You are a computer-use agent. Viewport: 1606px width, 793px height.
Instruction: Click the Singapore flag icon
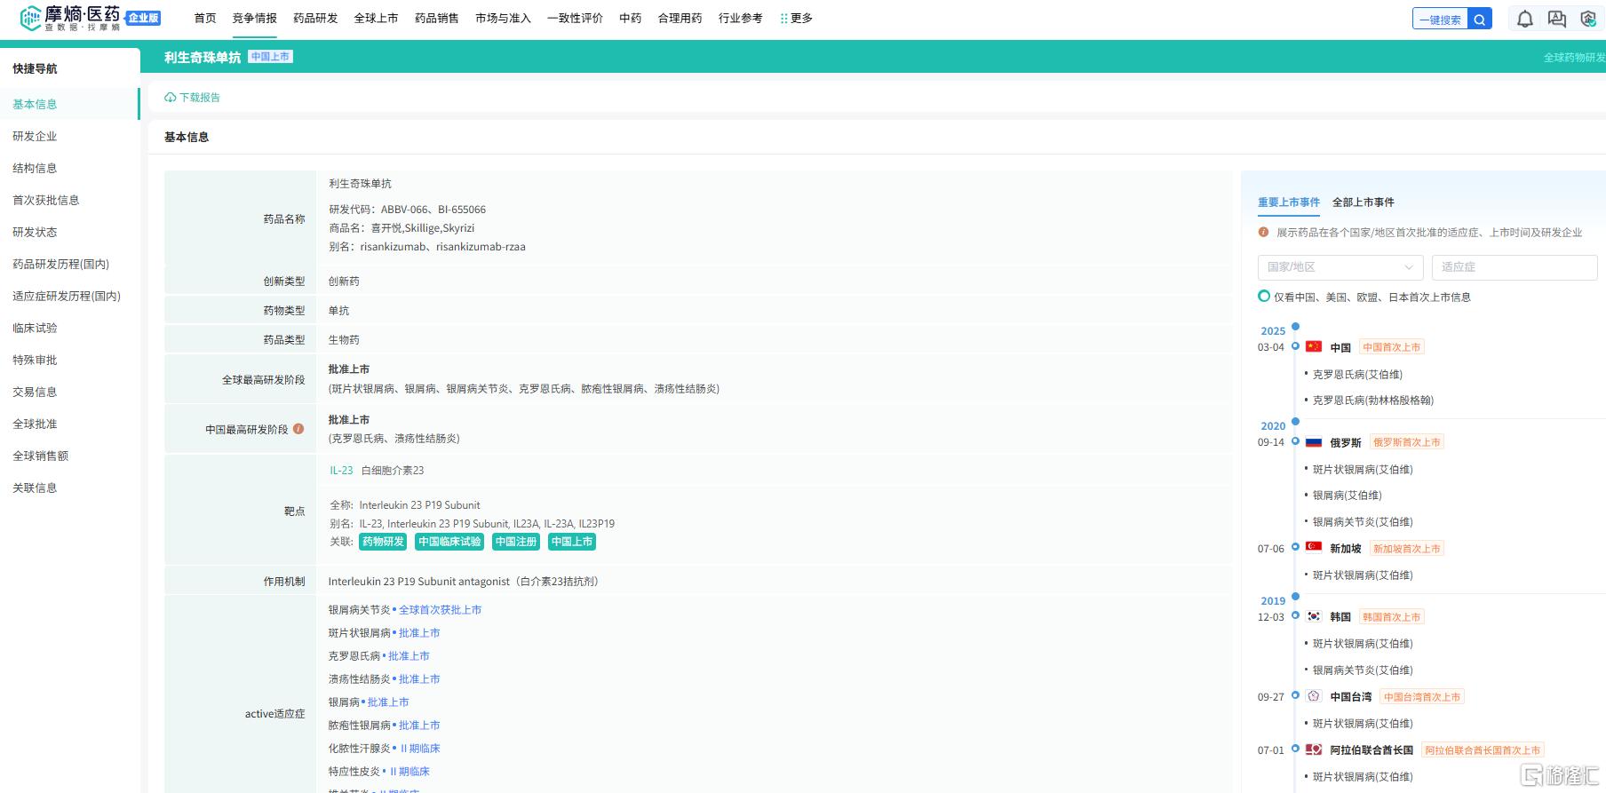click(x=1314, y=548)
